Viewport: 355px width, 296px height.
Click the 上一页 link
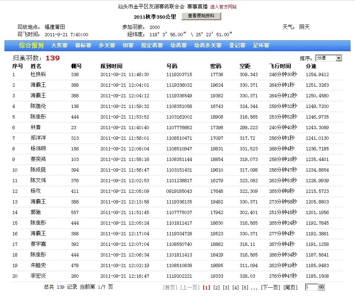coord(190,288)
